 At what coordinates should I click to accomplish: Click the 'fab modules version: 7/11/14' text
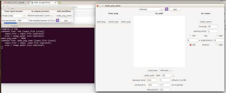click(x=42, y=20)
